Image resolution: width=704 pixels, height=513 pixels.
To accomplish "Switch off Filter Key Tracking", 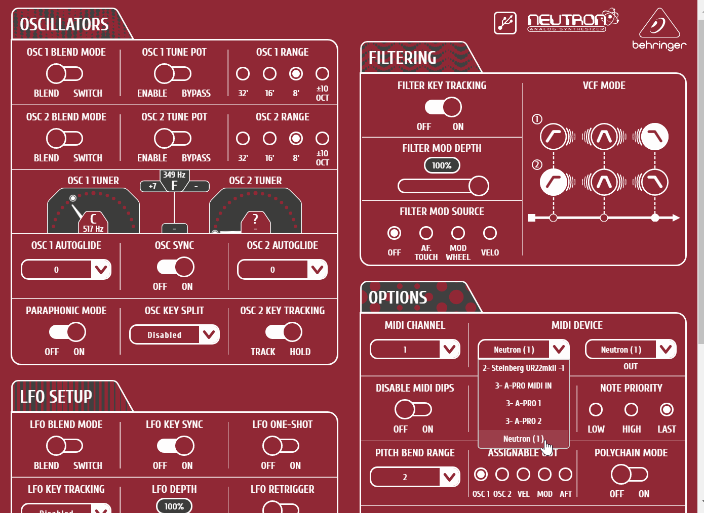I will coord(443,107).
